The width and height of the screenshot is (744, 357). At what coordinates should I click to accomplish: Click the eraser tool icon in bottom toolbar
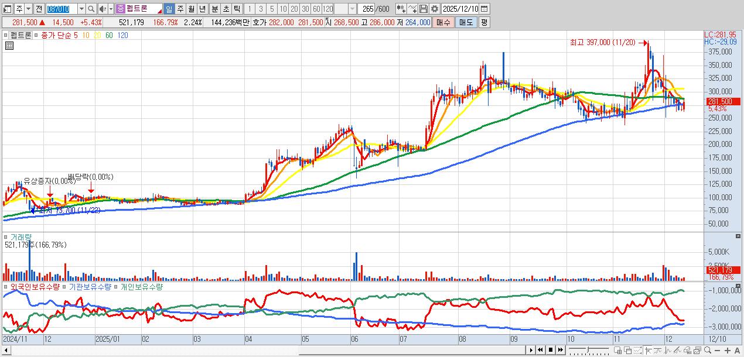pyautogui.click(x=687, y=350)
